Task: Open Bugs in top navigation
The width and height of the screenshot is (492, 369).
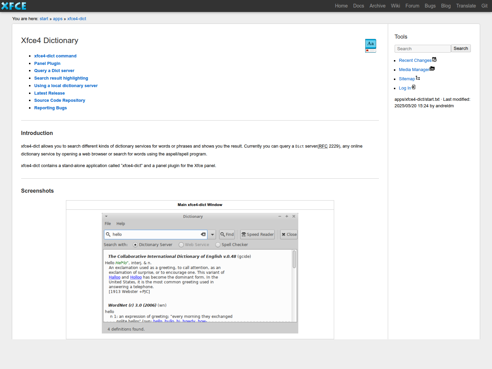Action: pyautogui.click(x=430, y=6)
